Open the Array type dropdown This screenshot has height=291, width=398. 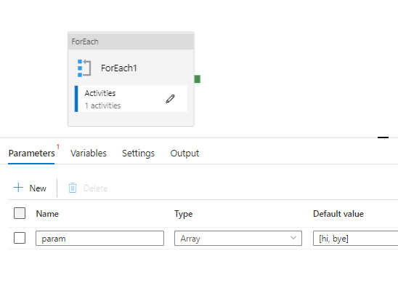coord(238,239)
